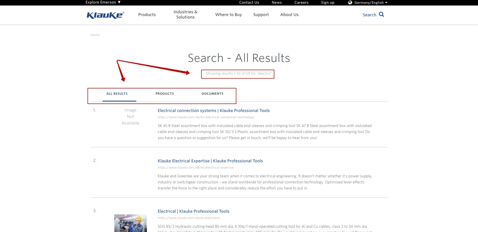Switch to the Products tab
The height and width of the screenshot is (232, 478).
coord(165,94)
